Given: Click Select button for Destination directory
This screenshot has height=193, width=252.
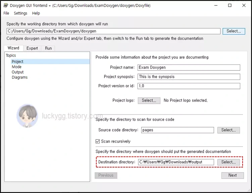Looking at the screenshot, I should click(229, 162).
